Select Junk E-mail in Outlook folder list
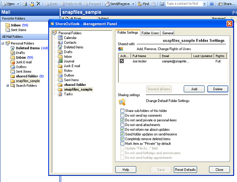 pyautogui.click(x=21, y=62)
